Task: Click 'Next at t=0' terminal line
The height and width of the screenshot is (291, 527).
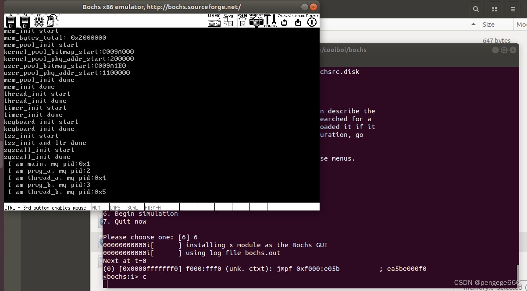Action: pos(125,261)
